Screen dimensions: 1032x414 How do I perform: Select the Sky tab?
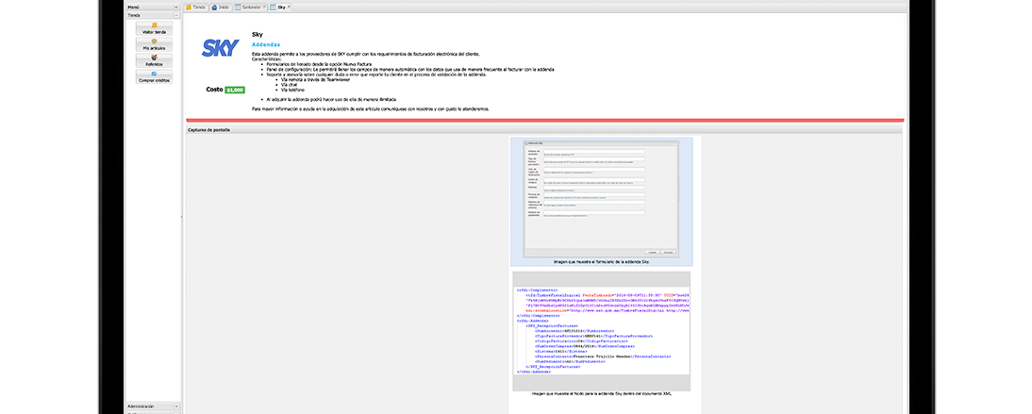[279, 7]
